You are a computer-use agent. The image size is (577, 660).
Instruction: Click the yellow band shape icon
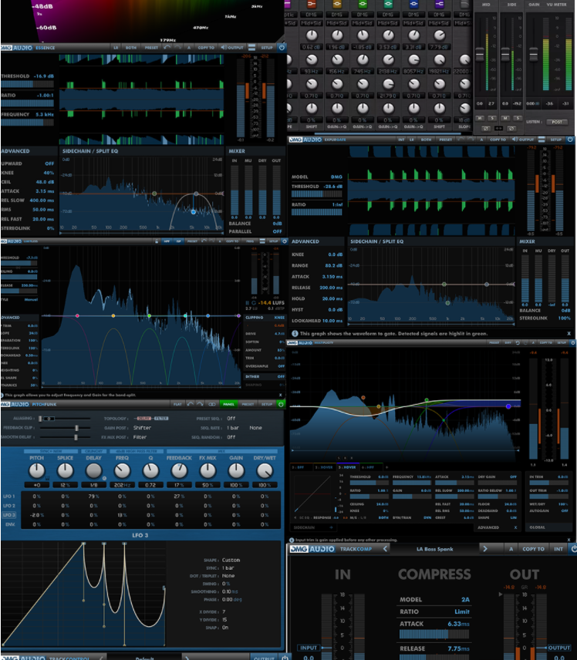337,4
